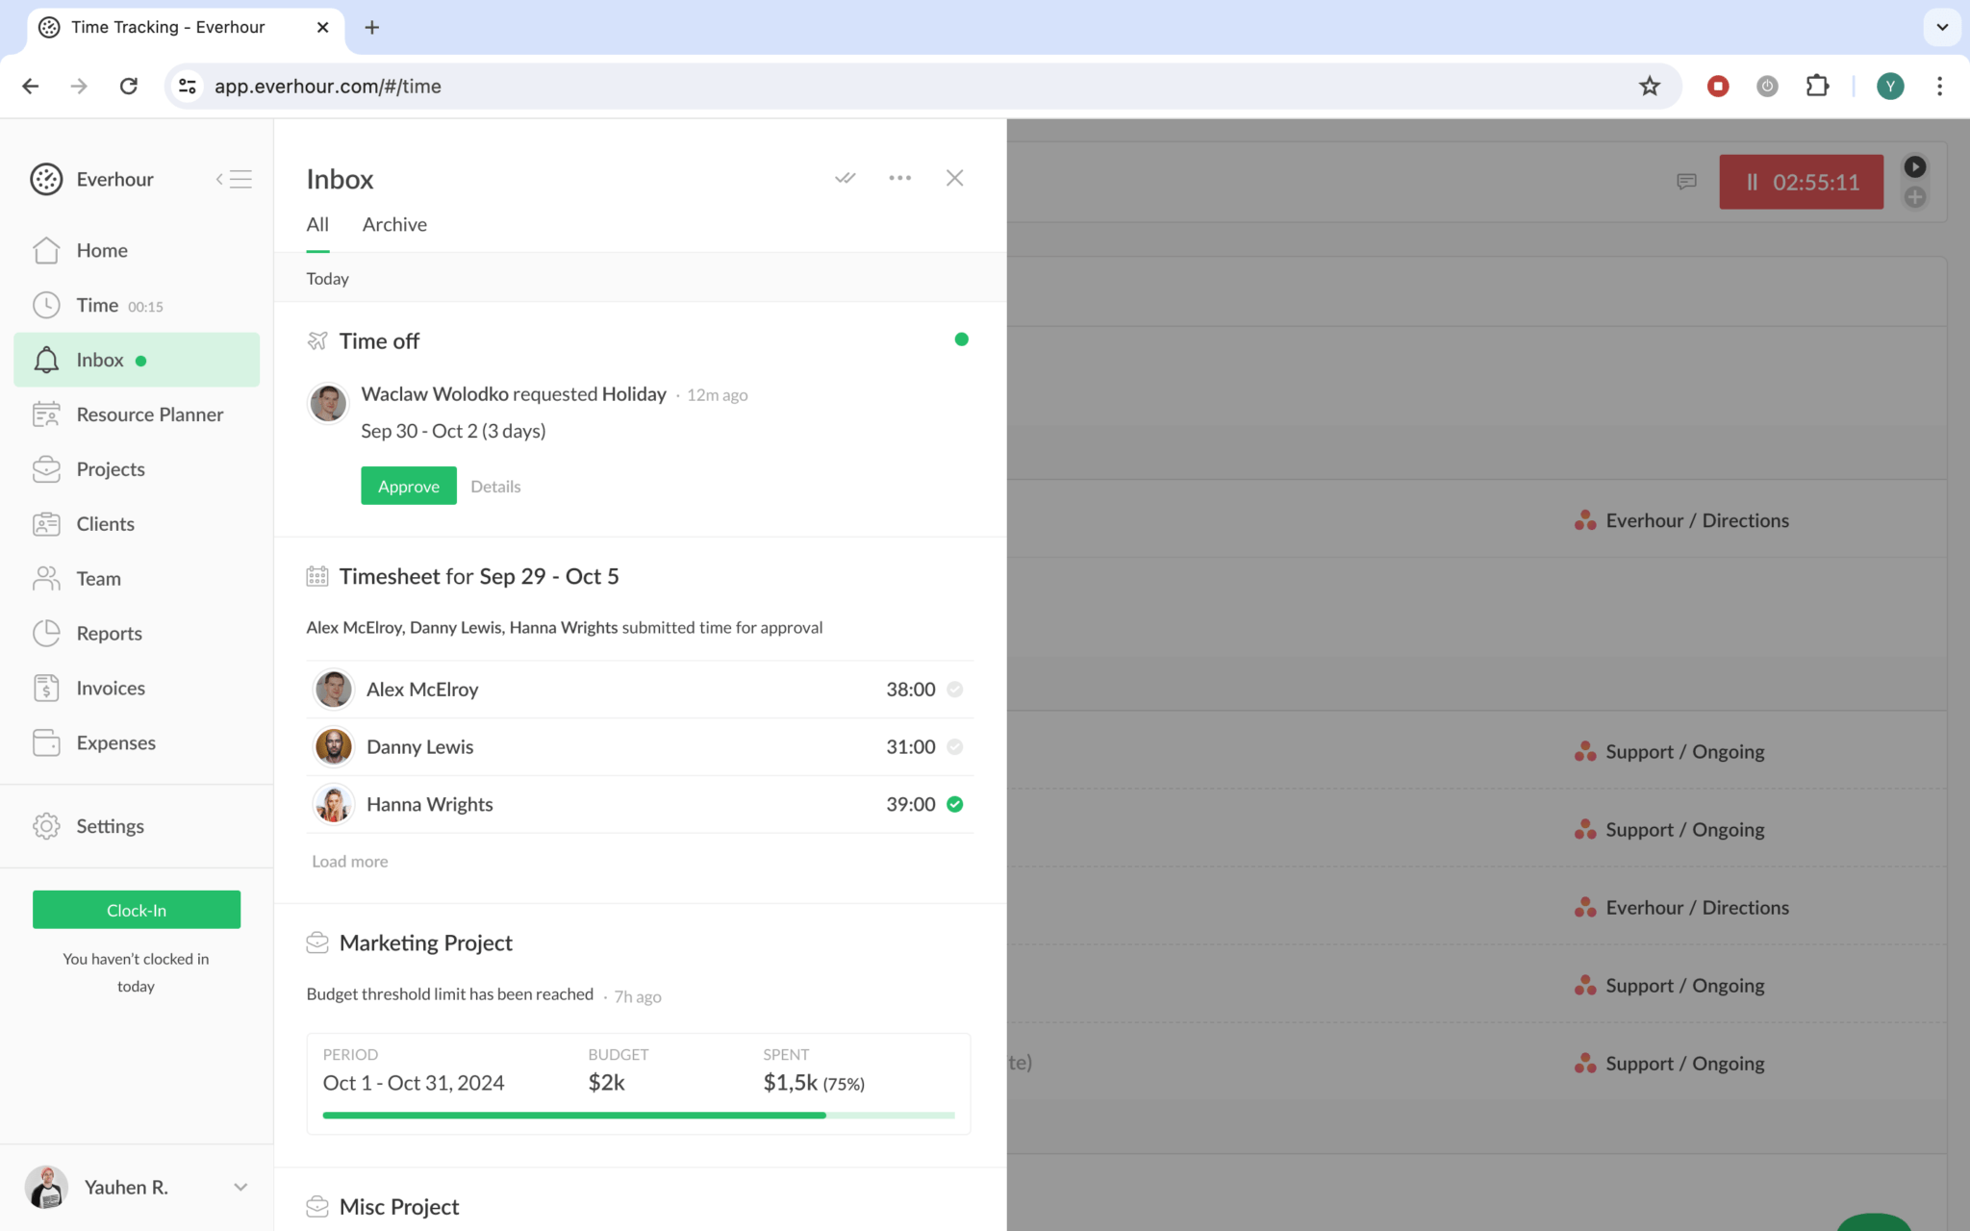1970x1231 pixels.
Task: Open the Reports section
Action: coord(108,633)
